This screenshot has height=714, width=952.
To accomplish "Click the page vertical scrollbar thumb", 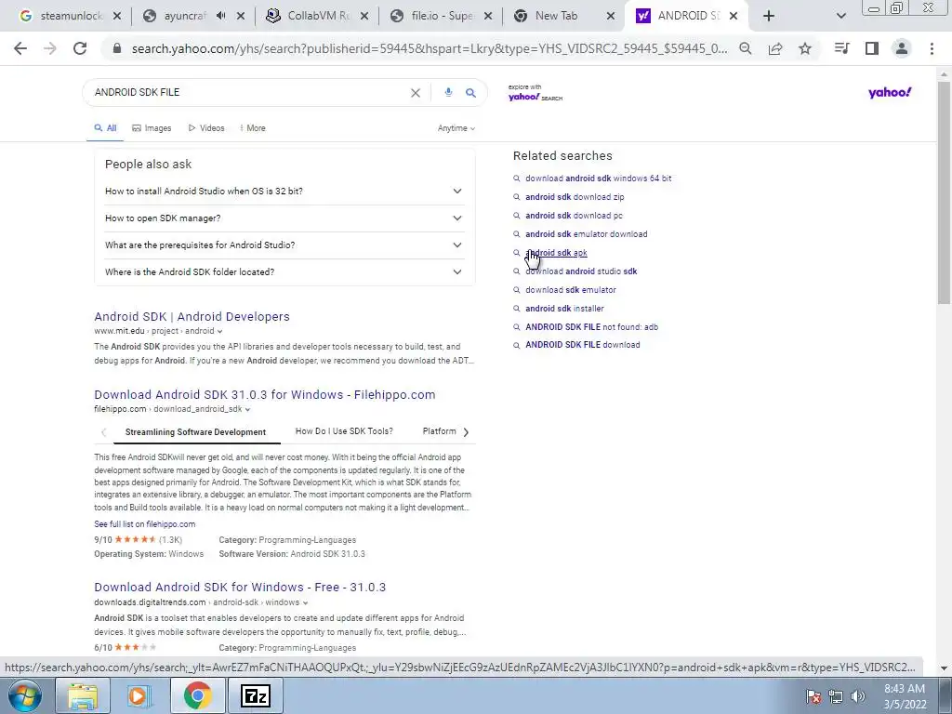I will coord(944,192).
